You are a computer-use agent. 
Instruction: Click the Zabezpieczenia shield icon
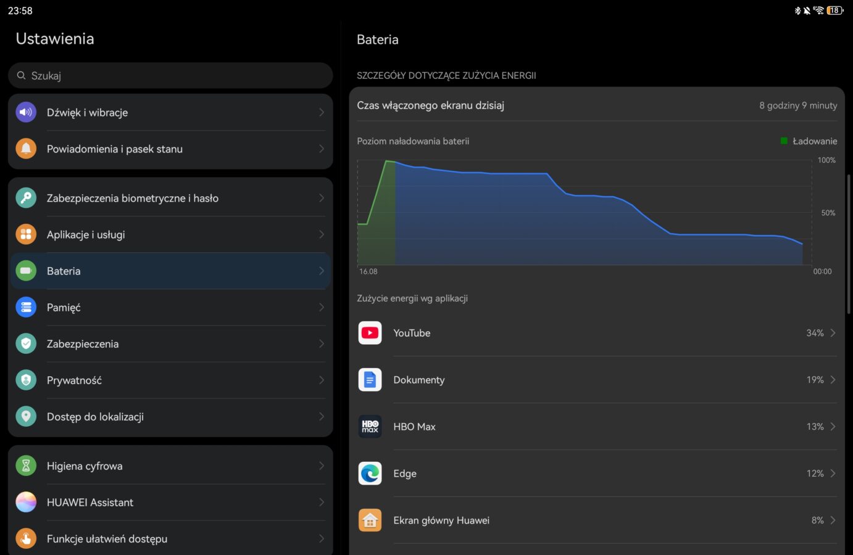point(26,343)
